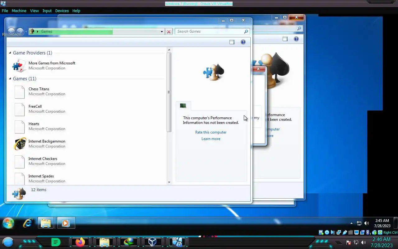The image size is (398, 249).
Task: Open Firefox from the host taskbar
Action: pos(80,242)
